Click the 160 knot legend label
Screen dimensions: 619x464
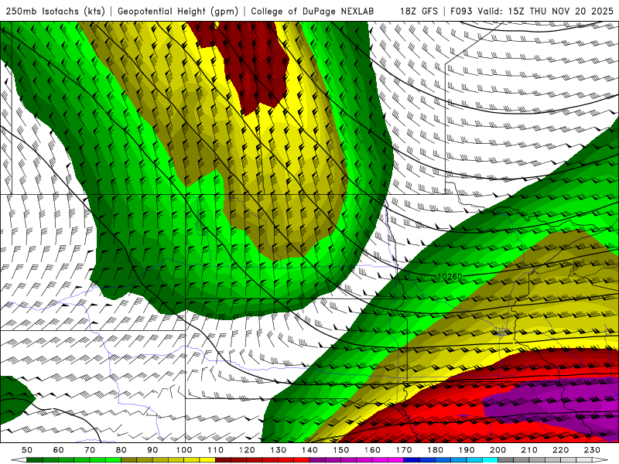point(372,450)
